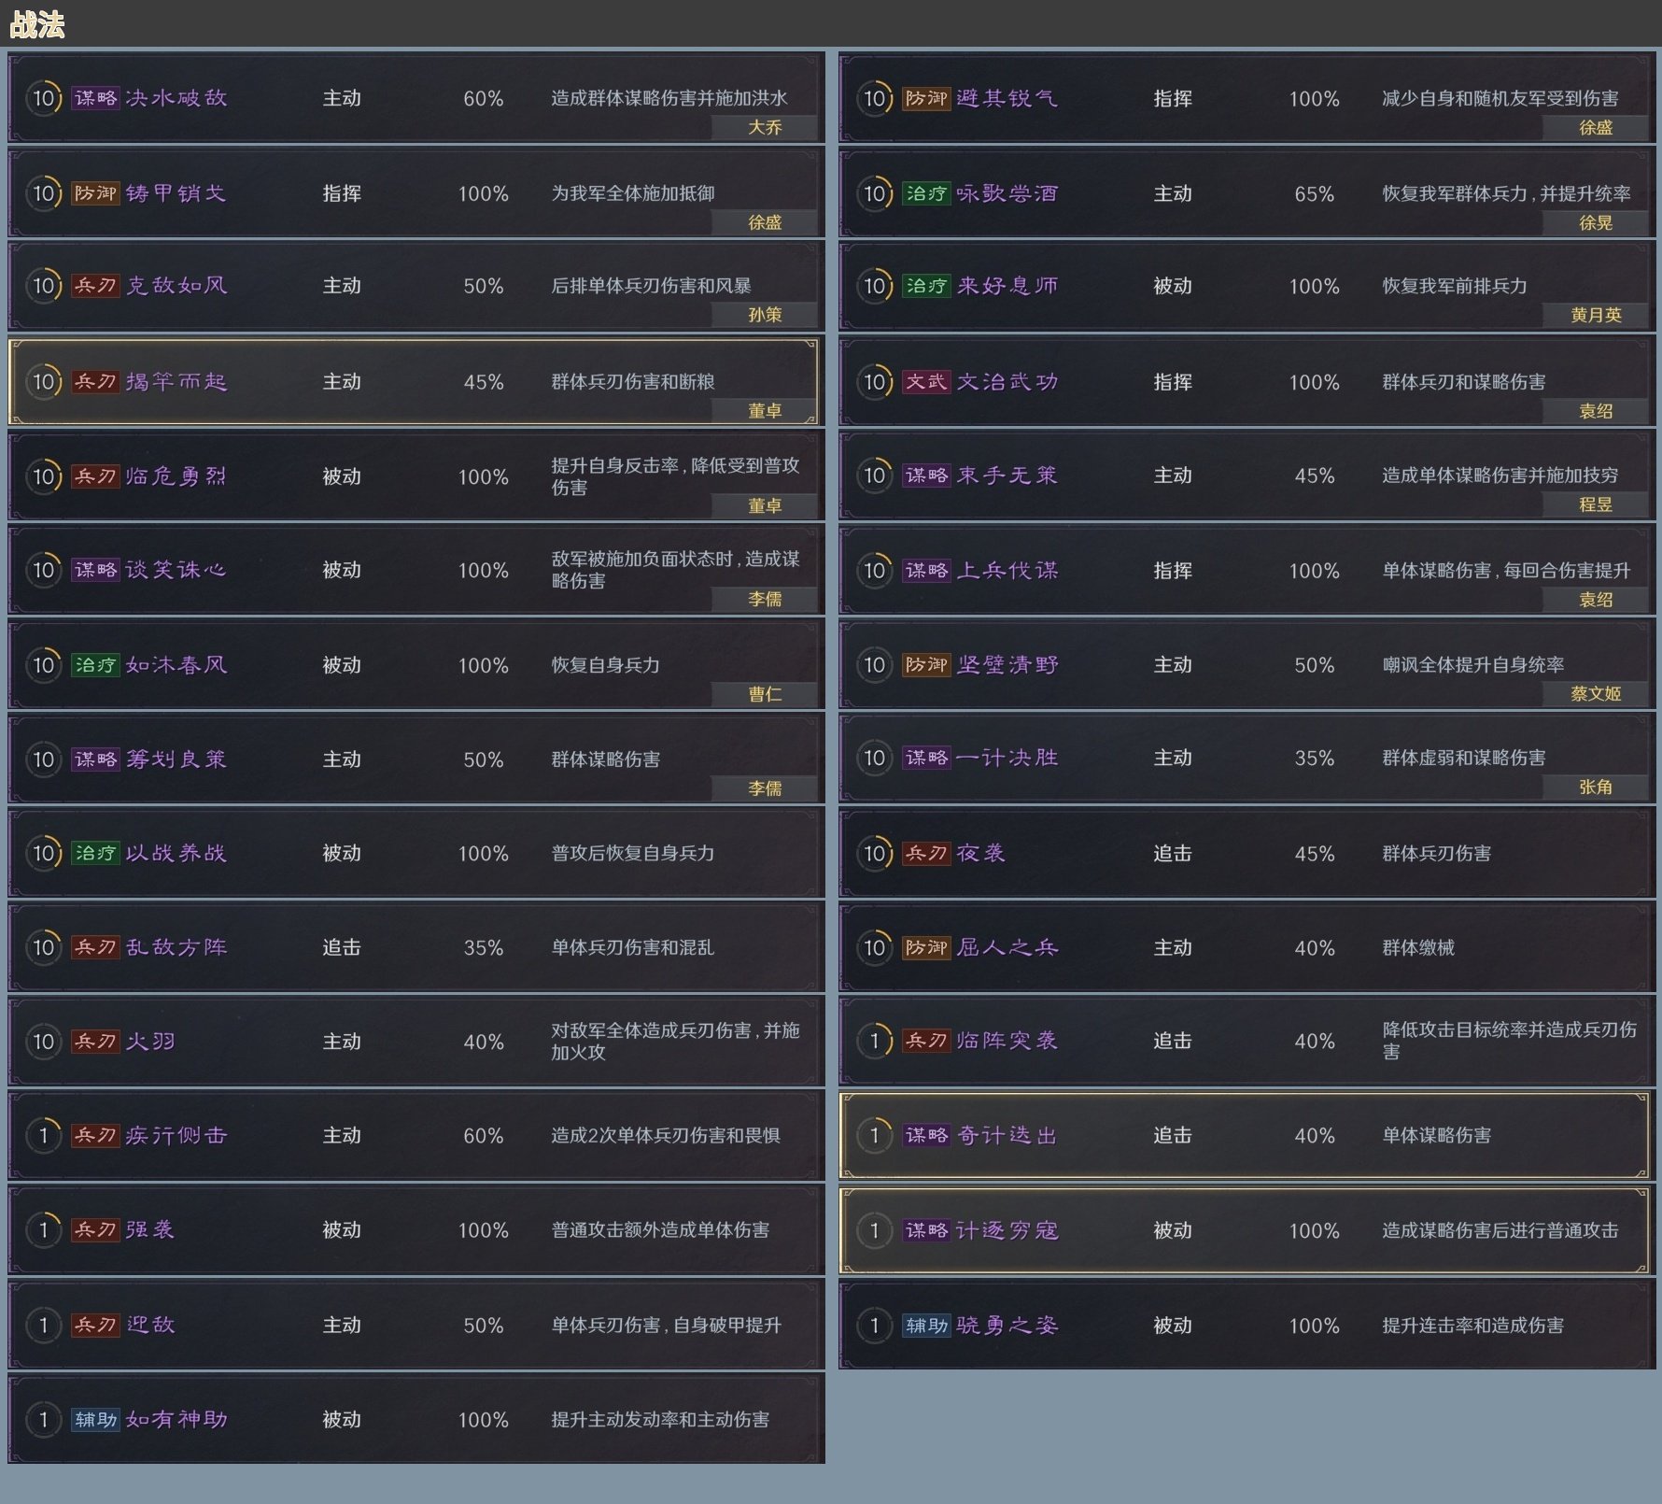Select the 计逐穷寇 tactic name

(1007, 1231)
